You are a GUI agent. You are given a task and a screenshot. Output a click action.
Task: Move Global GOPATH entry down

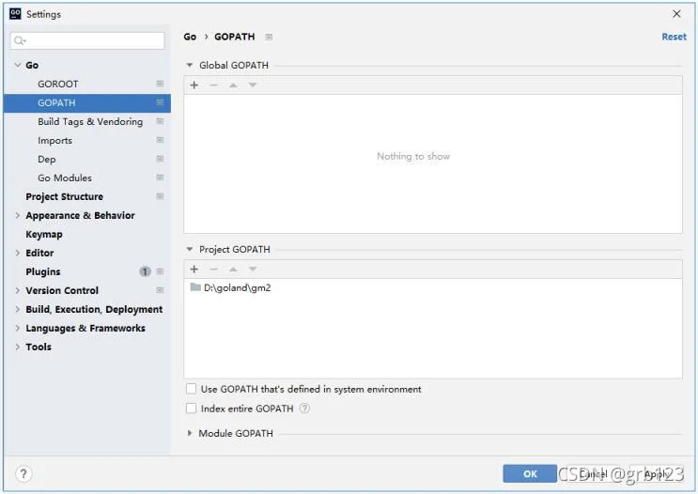point(253,85)
